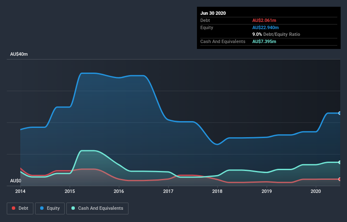Click the AU$22.940m equity value
This screenshot has width=347, height=222.
click(265, 27)
